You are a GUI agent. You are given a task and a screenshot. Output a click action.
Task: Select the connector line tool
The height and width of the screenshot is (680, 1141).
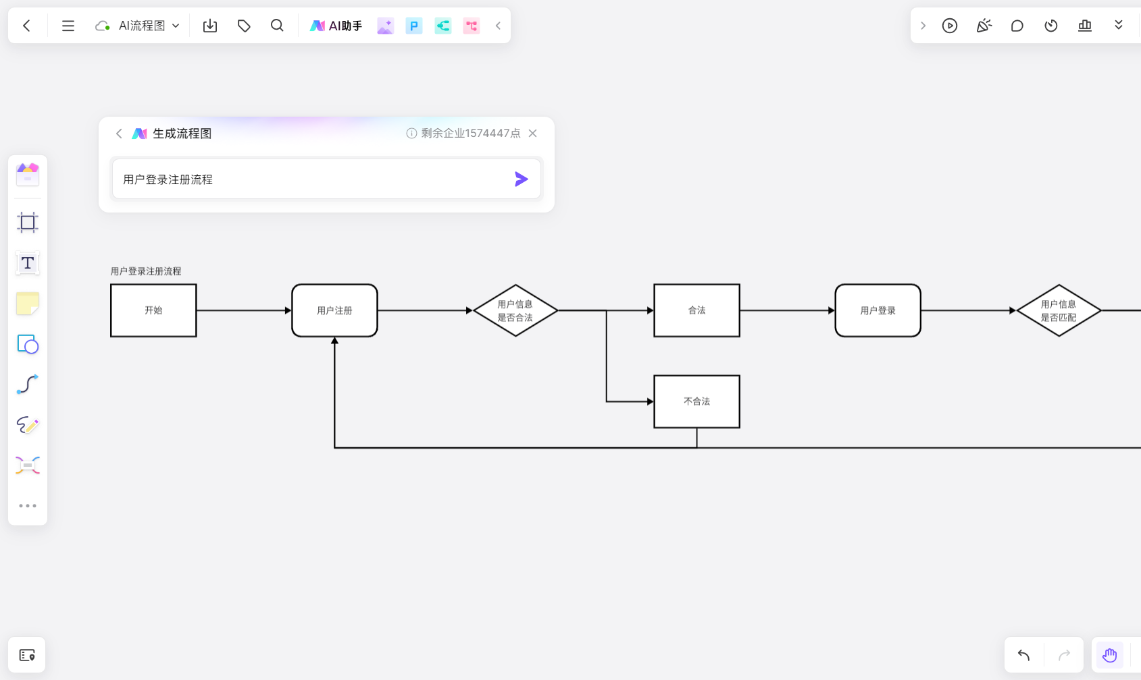click(28, 385)
